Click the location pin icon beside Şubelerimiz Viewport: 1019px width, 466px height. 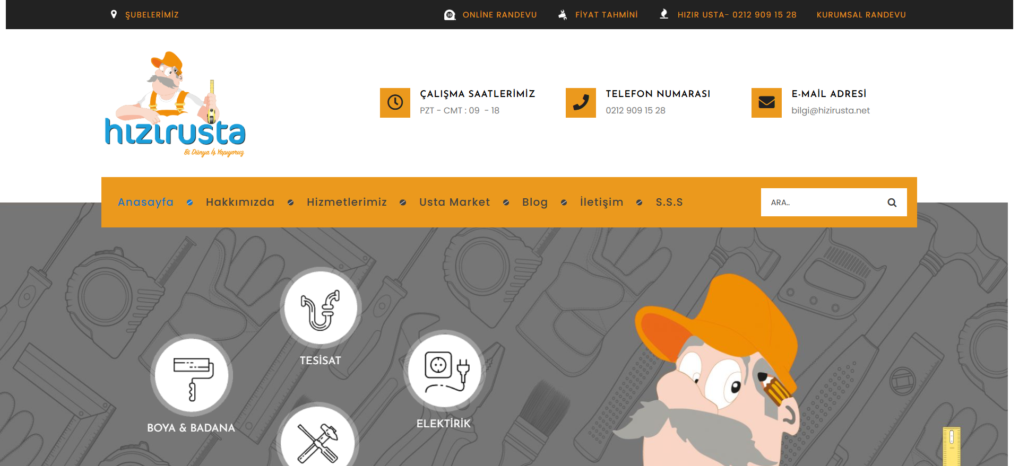tap(114, 14)
